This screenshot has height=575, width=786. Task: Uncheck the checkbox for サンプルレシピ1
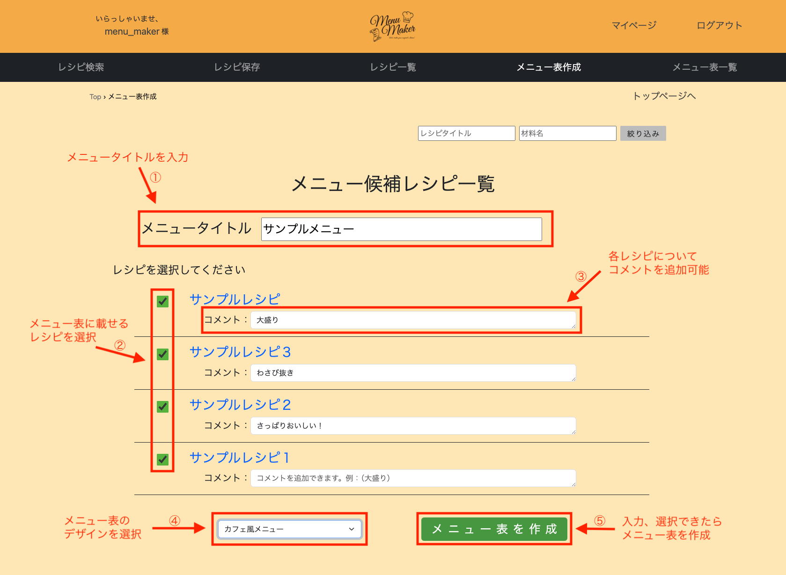tap(163, 459)
